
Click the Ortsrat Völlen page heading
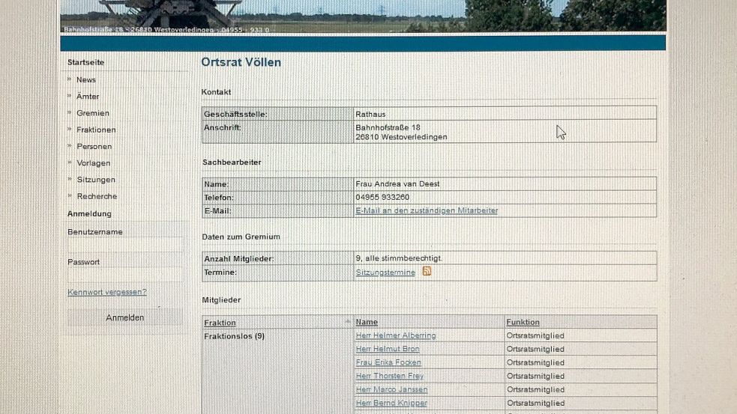[241, 62]
